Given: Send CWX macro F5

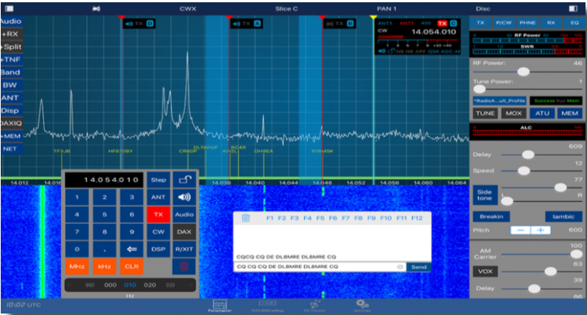Looking at the screenshot, I should click(320, 218).
